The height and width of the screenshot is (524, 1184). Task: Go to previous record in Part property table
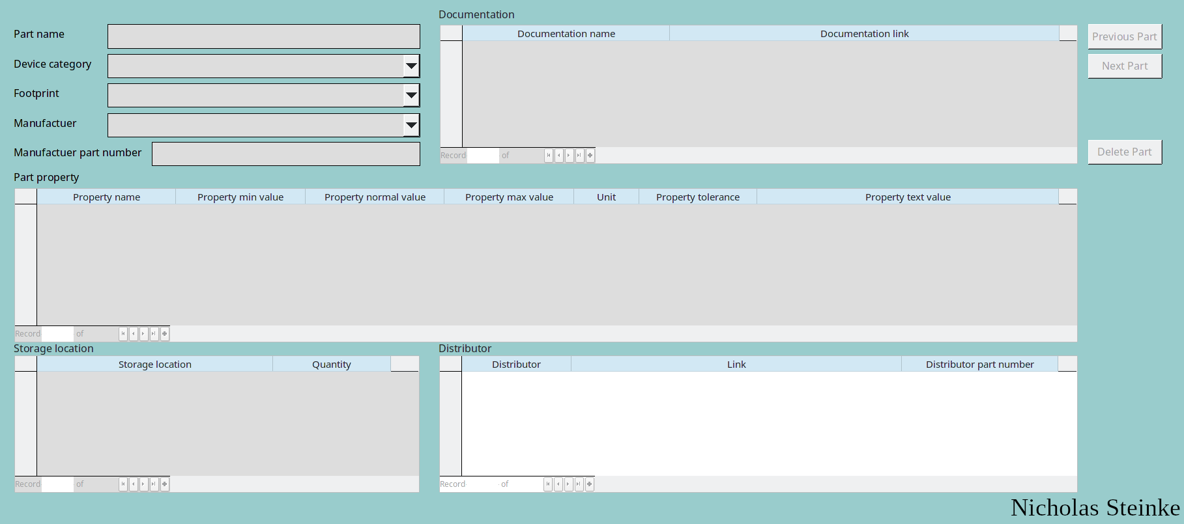(x=134, y=334)
